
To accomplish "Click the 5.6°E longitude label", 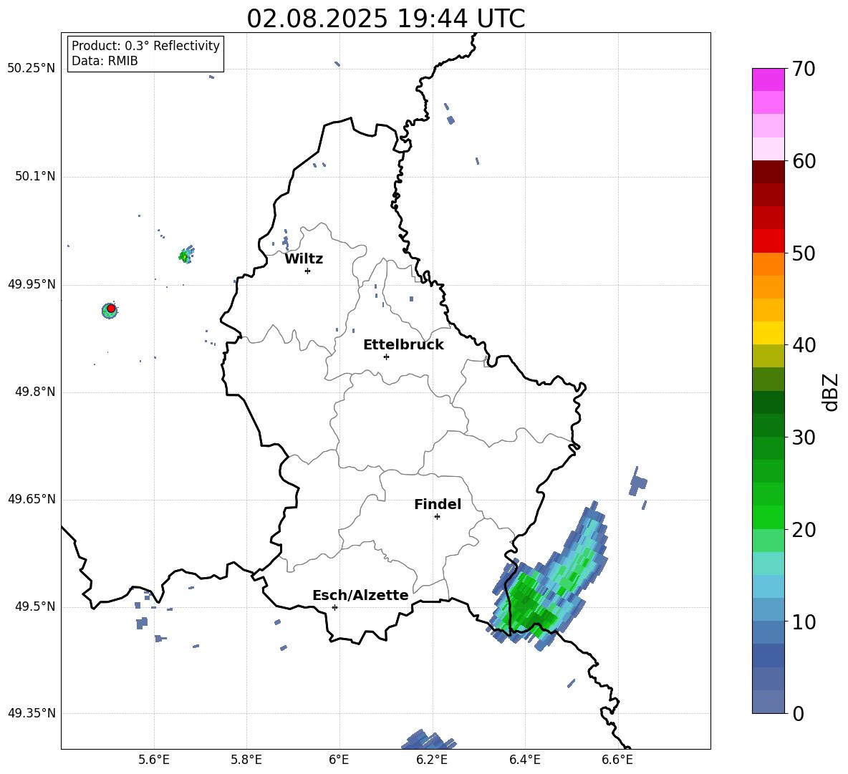I will click(154, 760).
